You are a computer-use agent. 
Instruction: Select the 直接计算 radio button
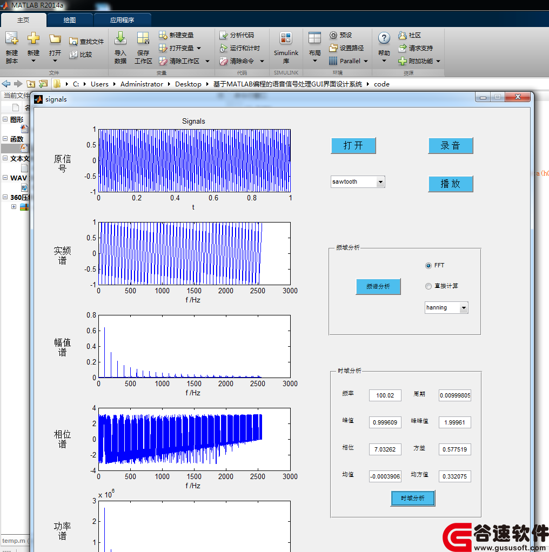(x=428, y=286)
